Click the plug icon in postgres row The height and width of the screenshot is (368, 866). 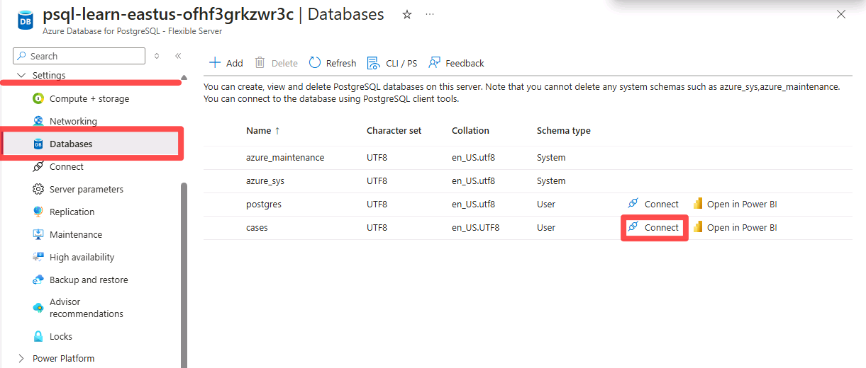click(633, 204)
